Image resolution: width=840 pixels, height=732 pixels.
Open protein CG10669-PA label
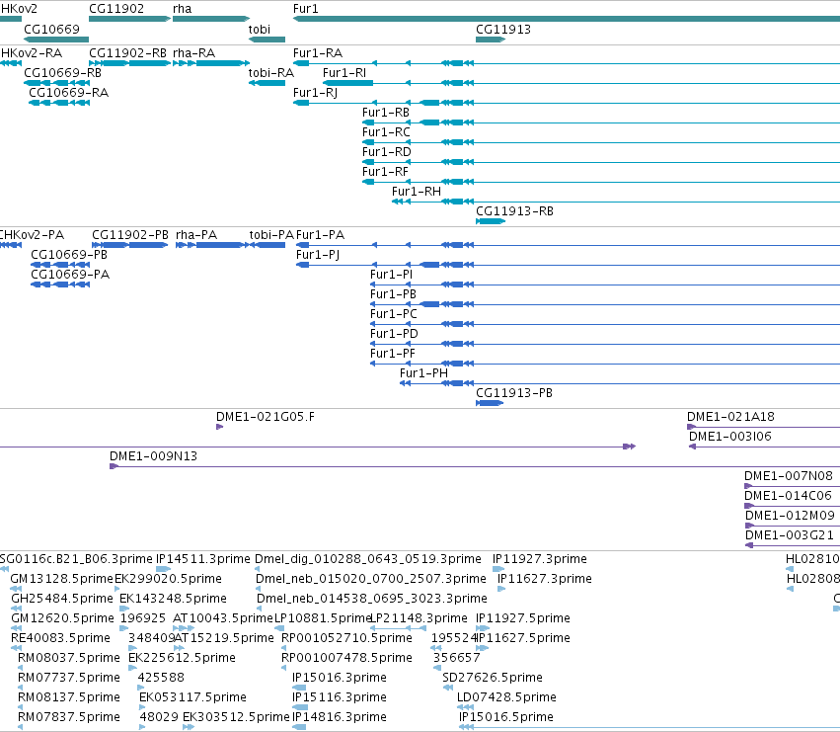tap(70, 275)
